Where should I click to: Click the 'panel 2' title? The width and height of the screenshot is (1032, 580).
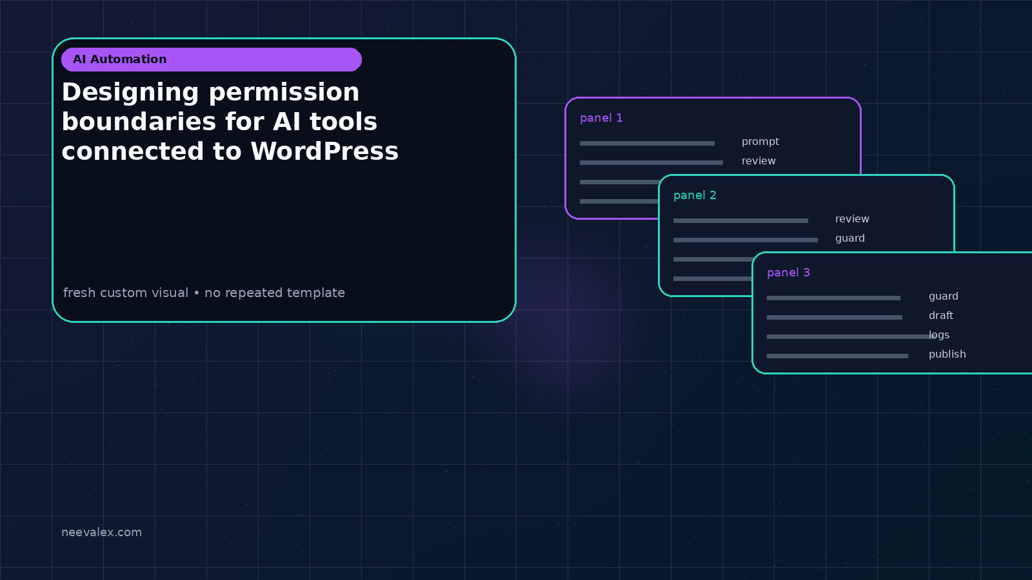click(x=695, y=195)
